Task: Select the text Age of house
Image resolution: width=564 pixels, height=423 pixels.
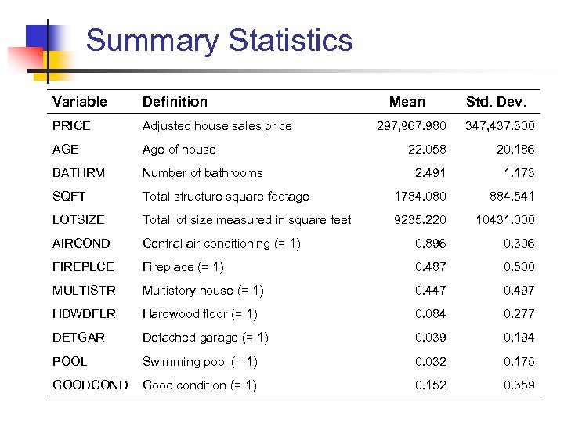Action: [179, 150]
